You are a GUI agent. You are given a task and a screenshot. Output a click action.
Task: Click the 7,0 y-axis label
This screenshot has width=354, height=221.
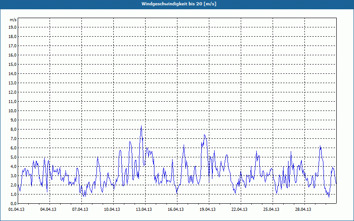13,138
